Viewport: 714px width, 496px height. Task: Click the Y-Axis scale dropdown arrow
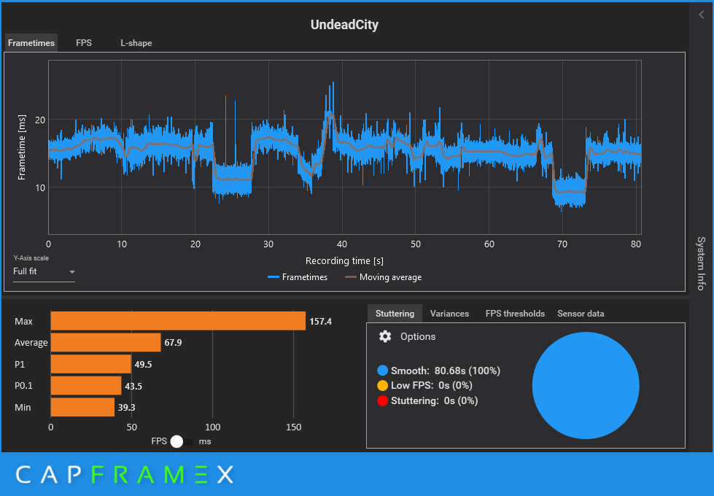coord(72,272)
